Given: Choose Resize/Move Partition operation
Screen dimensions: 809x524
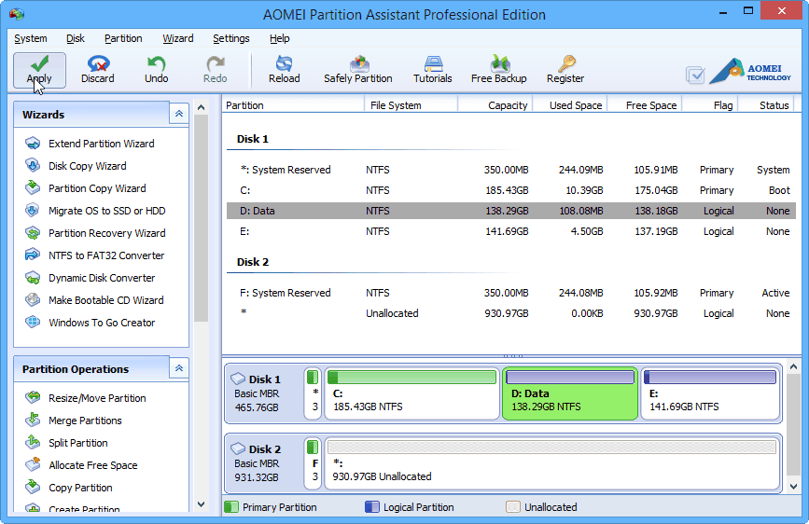Looking at the screenshot, I should coord(97,398).
